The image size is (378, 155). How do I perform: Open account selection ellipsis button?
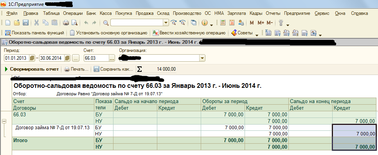[112, 58]
